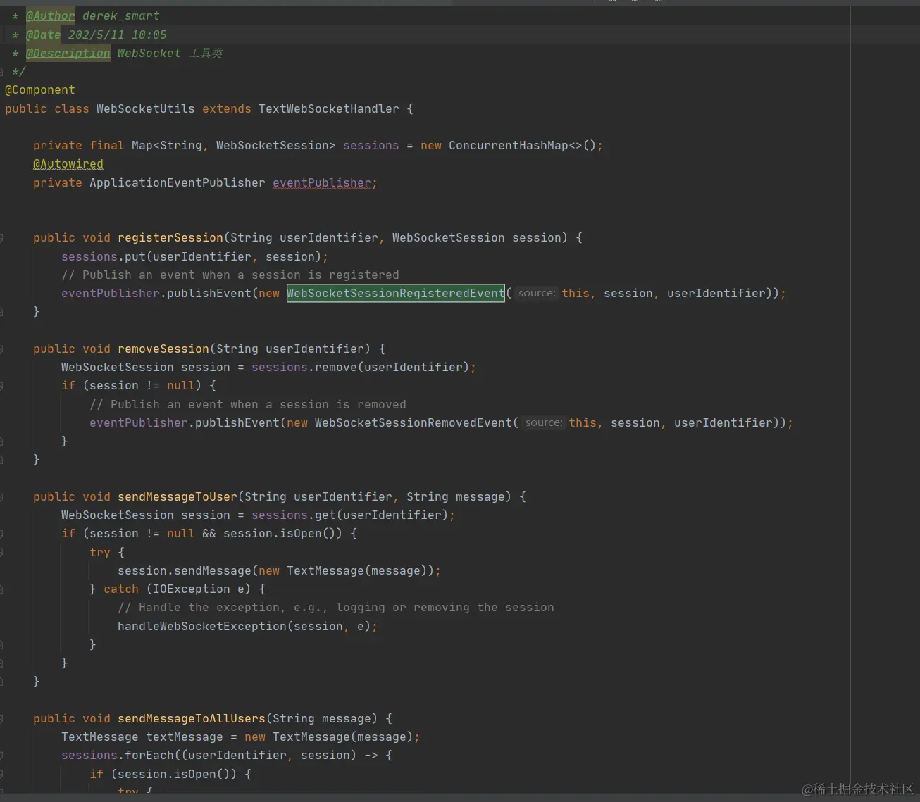Click source hint in registered event line
This screenshot has width=920, height=802.
click(537, 293)
